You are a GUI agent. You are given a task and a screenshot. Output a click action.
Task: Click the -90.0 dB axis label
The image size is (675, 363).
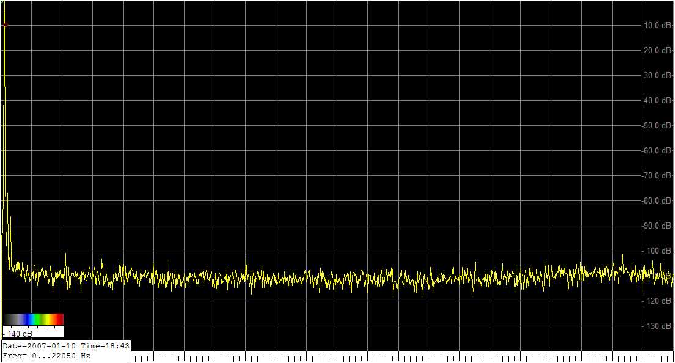[x=657, y=226]
